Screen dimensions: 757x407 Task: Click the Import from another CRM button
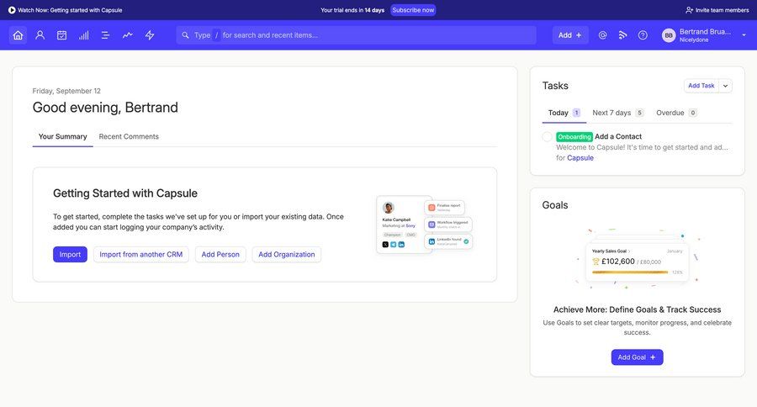click(x=140, y=254)
